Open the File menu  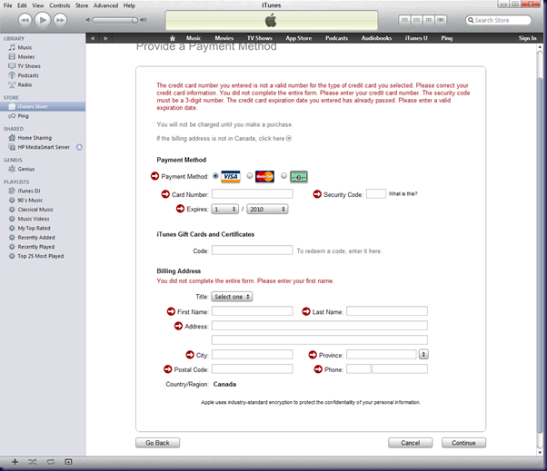[7, 5]
